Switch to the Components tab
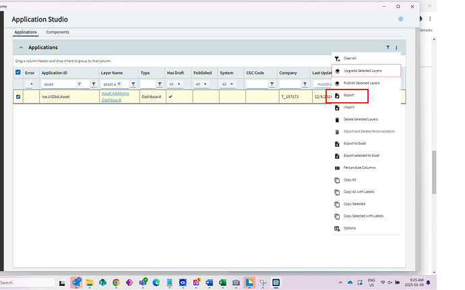This screenshot has width=465, height=290. [x=57, y=32]
